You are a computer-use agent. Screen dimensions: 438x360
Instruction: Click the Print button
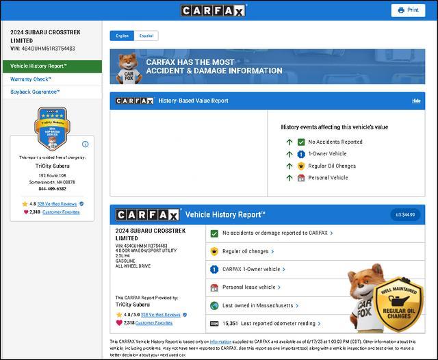tap(408, 10)
